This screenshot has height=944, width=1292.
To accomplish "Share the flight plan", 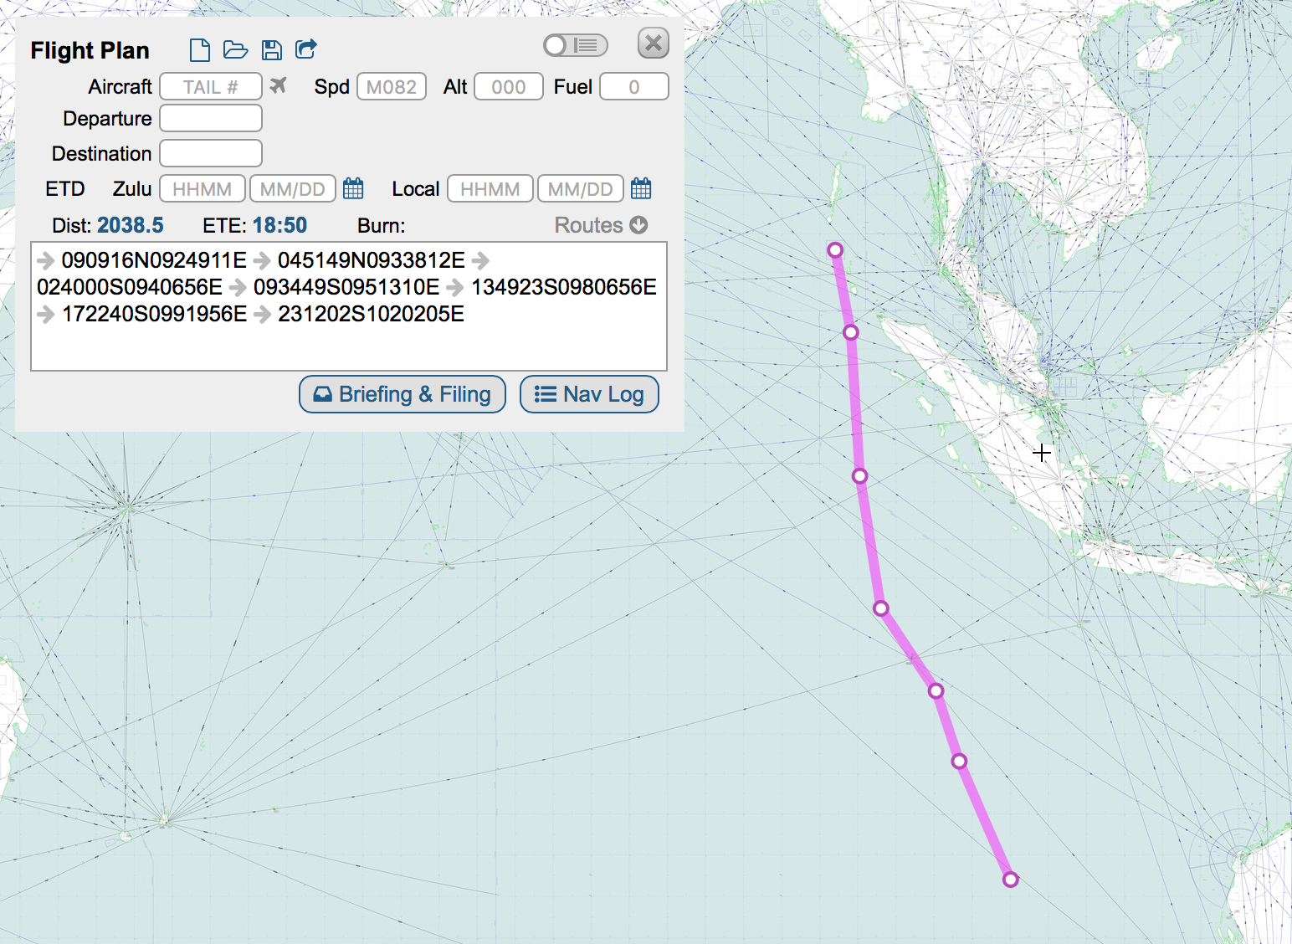I will pyautogui.click(x=306, y=49).
